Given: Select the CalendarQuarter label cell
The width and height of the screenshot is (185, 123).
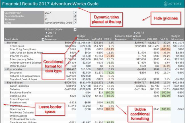Looking at the screenshot, I should (24, 16).
